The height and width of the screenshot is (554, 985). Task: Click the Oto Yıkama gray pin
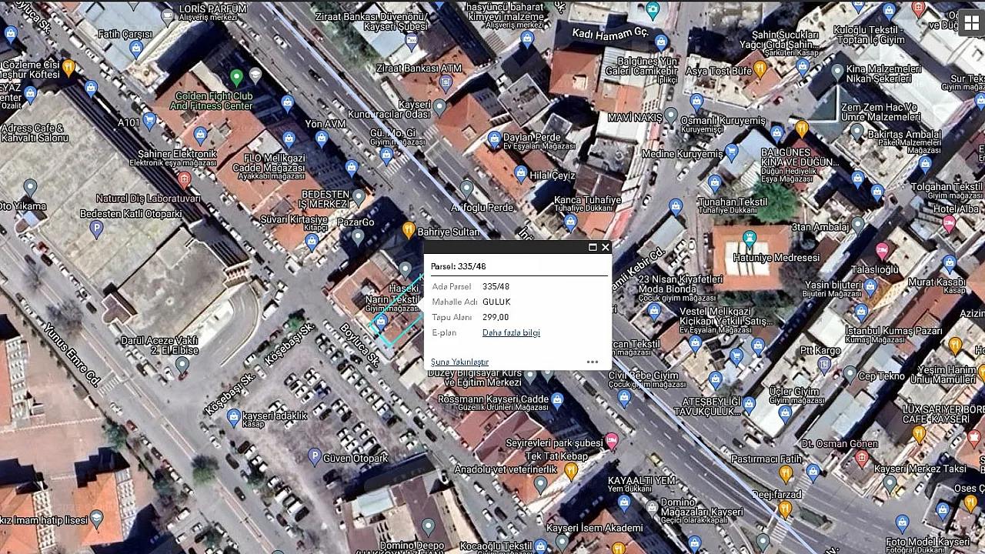[30, 187]
